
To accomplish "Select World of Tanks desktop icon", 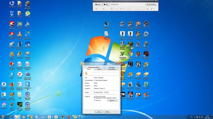I will pyautogui.click(x=146, y=46).
